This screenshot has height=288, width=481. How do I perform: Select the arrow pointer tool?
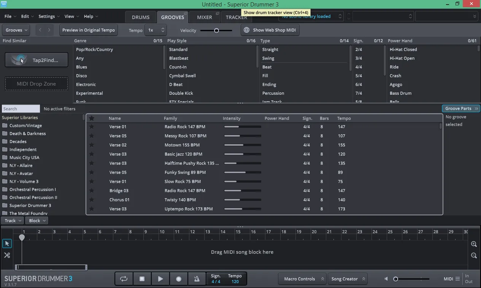click(7, 243)
